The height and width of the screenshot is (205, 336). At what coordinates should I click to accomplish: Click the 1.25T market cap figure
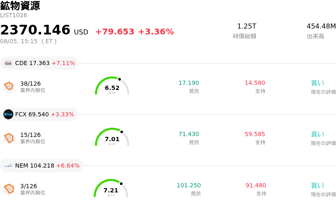tap(247, 26)
